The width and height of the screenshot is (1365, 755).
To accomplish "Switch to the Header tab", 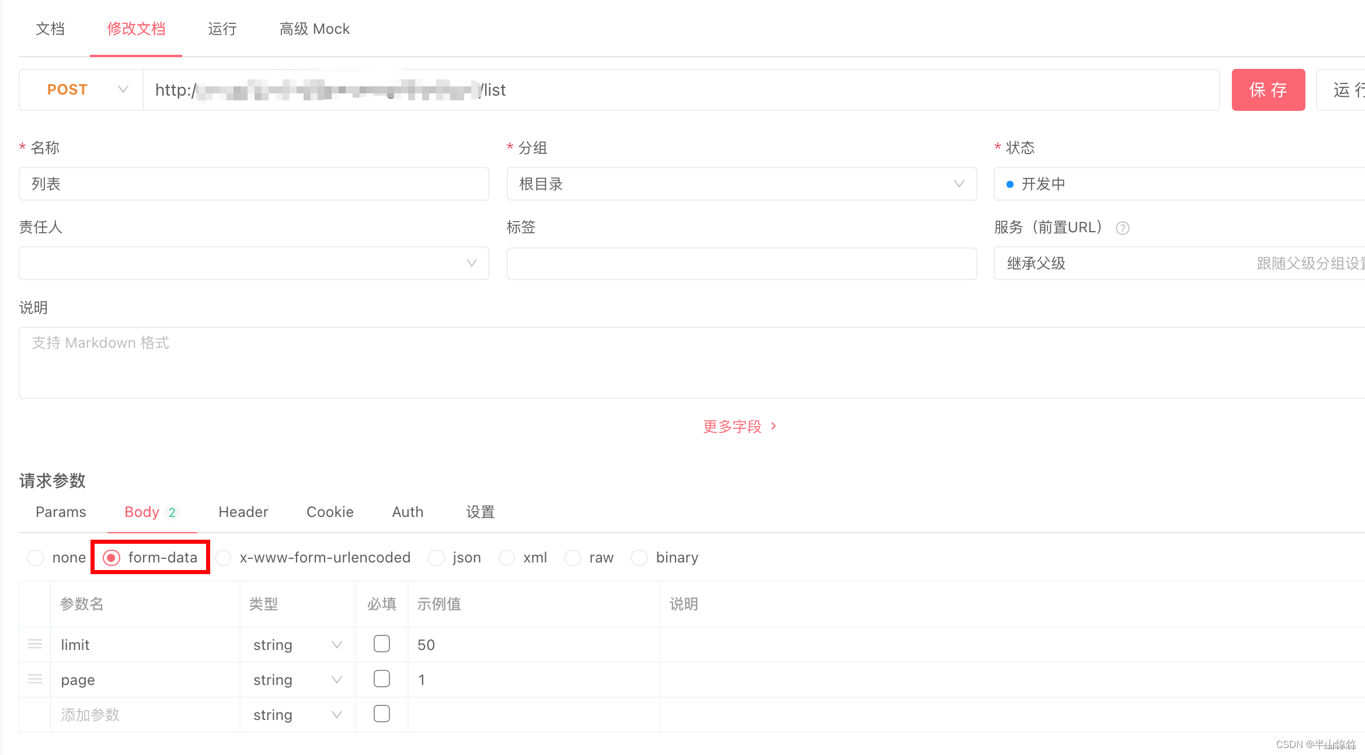I will tap(243, 512).
